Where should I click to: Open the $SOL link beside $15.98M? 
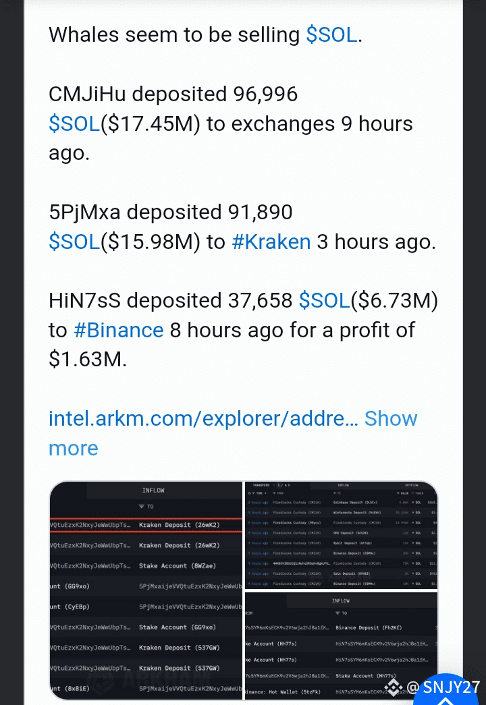pyautogui.click(x=74, y=242)
